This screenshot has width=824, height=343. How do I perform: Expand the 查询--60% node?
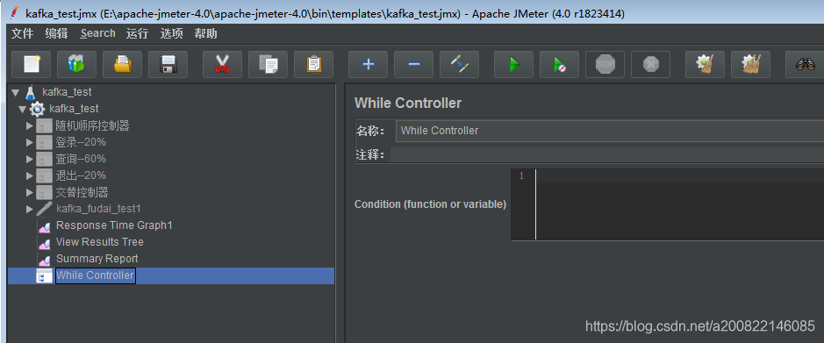(30, 159)
